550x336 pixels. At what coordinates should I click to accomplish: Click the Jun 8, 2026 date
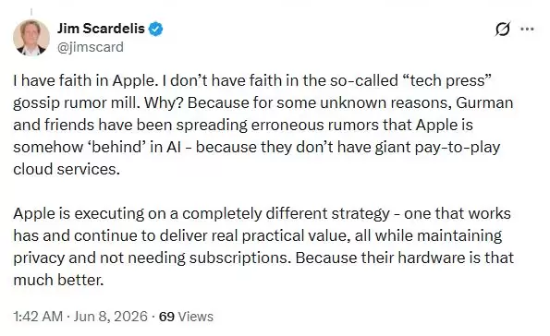pos(111,316)
